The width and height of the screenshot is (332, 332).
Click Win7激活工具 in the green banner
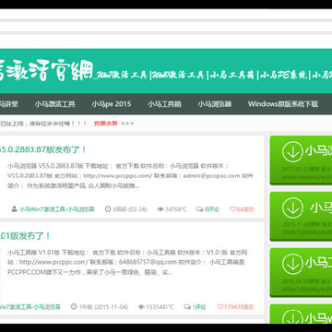122,75
